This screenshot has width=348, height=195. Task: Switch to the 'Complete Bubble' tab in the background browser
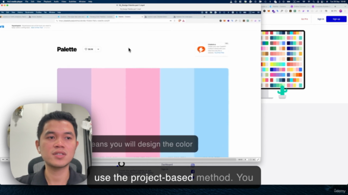coord(322,6)
